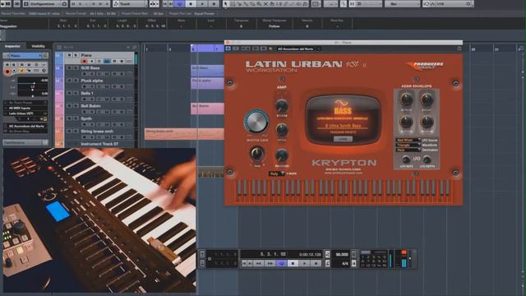Click the bottom-right ADSR Envelope knob

tap(427, 122)
